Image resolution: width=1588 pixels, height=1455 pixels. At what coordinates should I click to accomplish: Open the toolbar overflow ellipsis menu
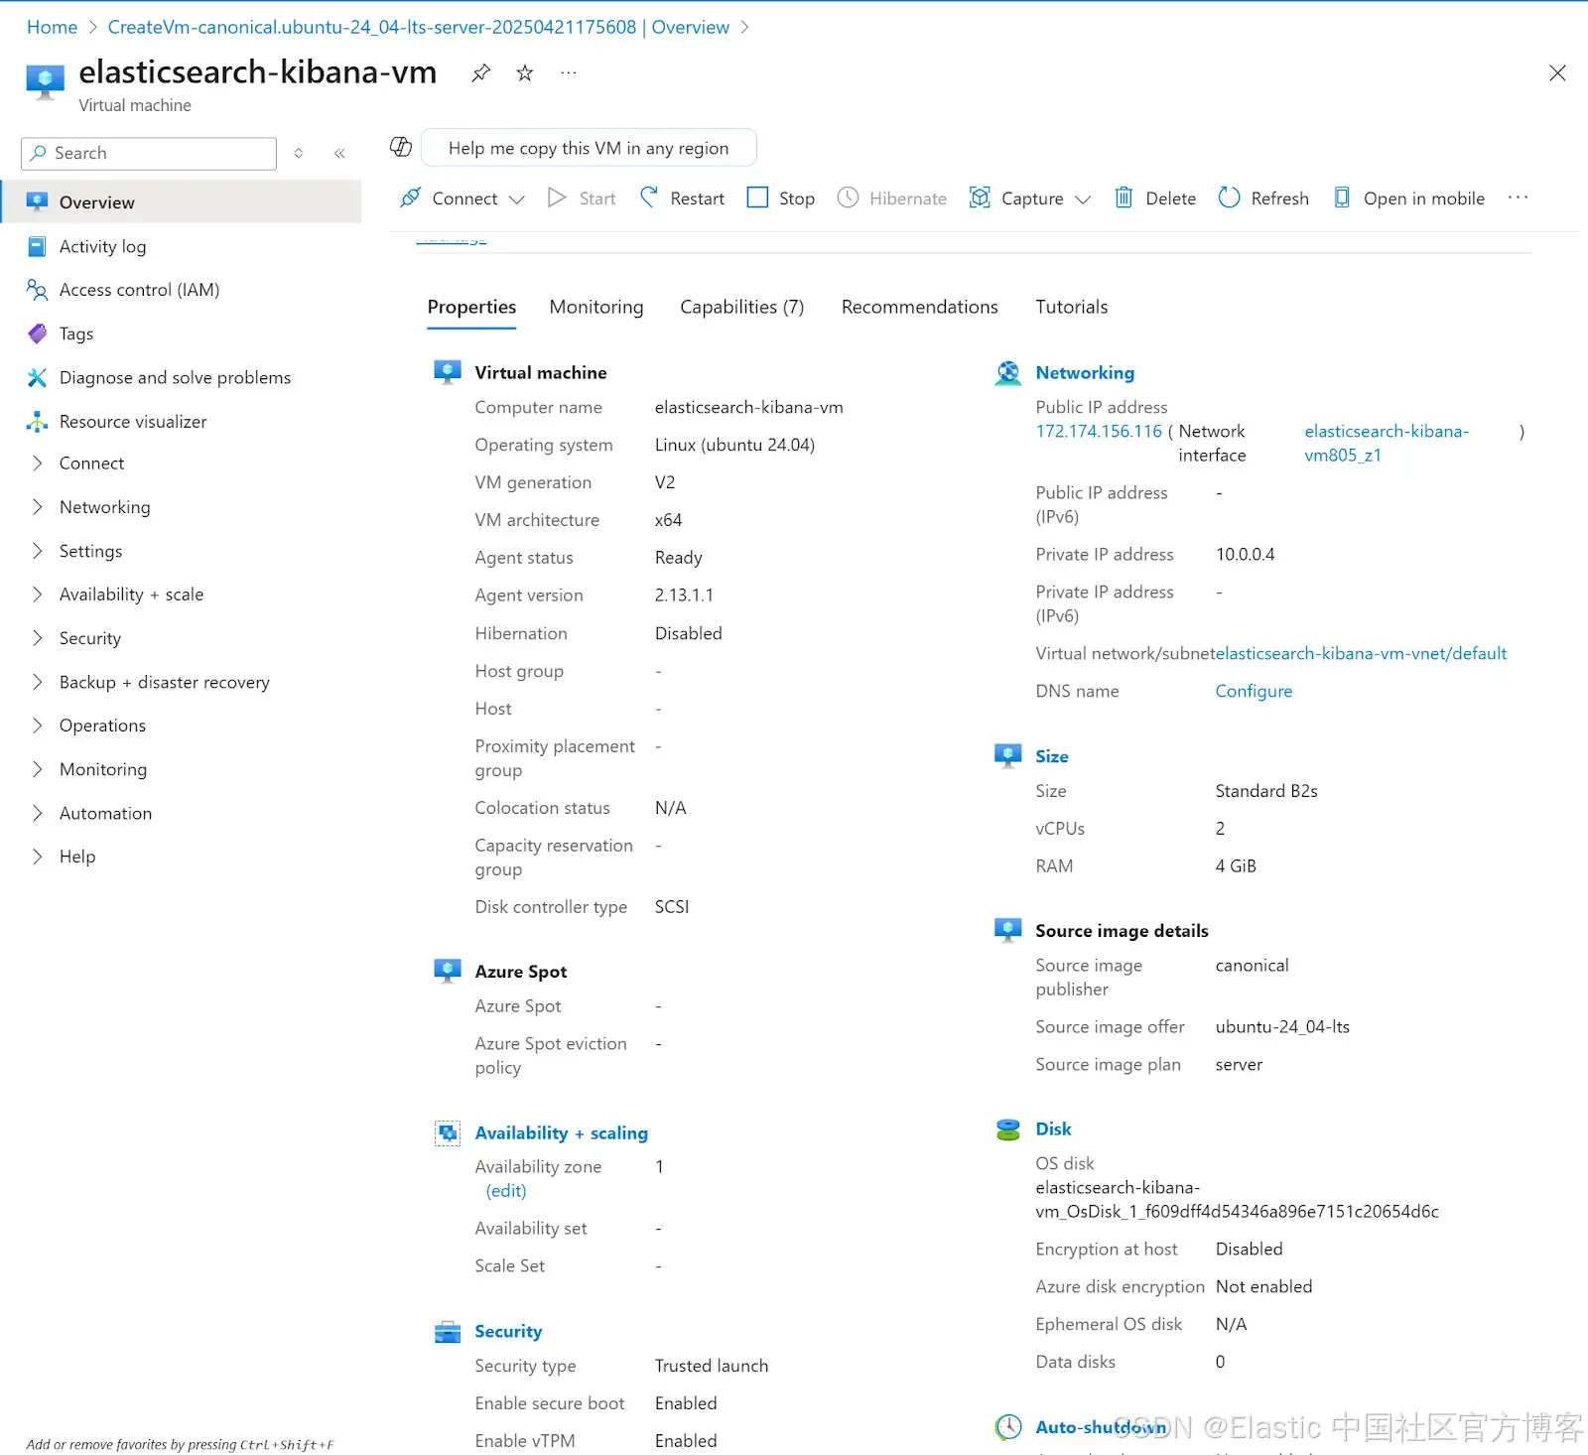click(x=1519, y=198)
